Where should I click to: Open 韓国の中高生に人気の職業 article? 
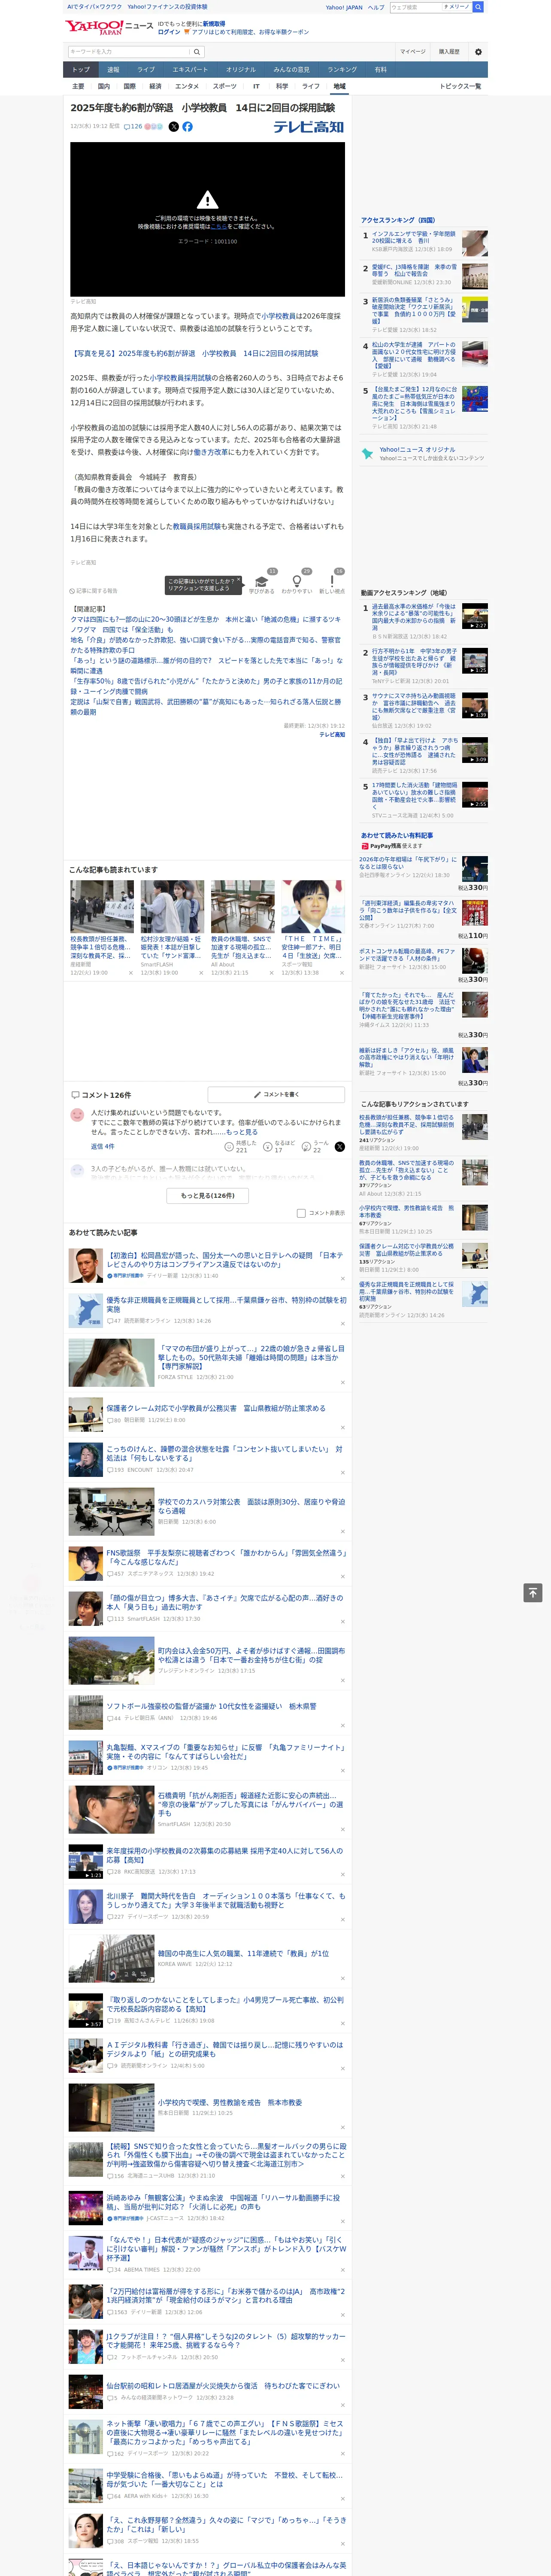pos(243,1954)
